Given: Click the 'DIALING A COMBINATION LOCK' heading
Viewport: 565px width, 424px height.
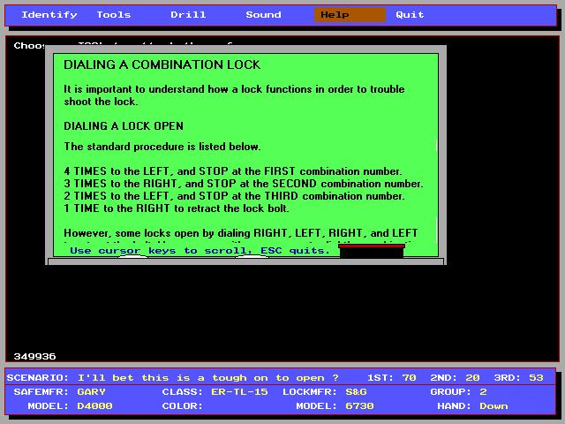Looking at the screenshot, I should click(x=162, y=64).
